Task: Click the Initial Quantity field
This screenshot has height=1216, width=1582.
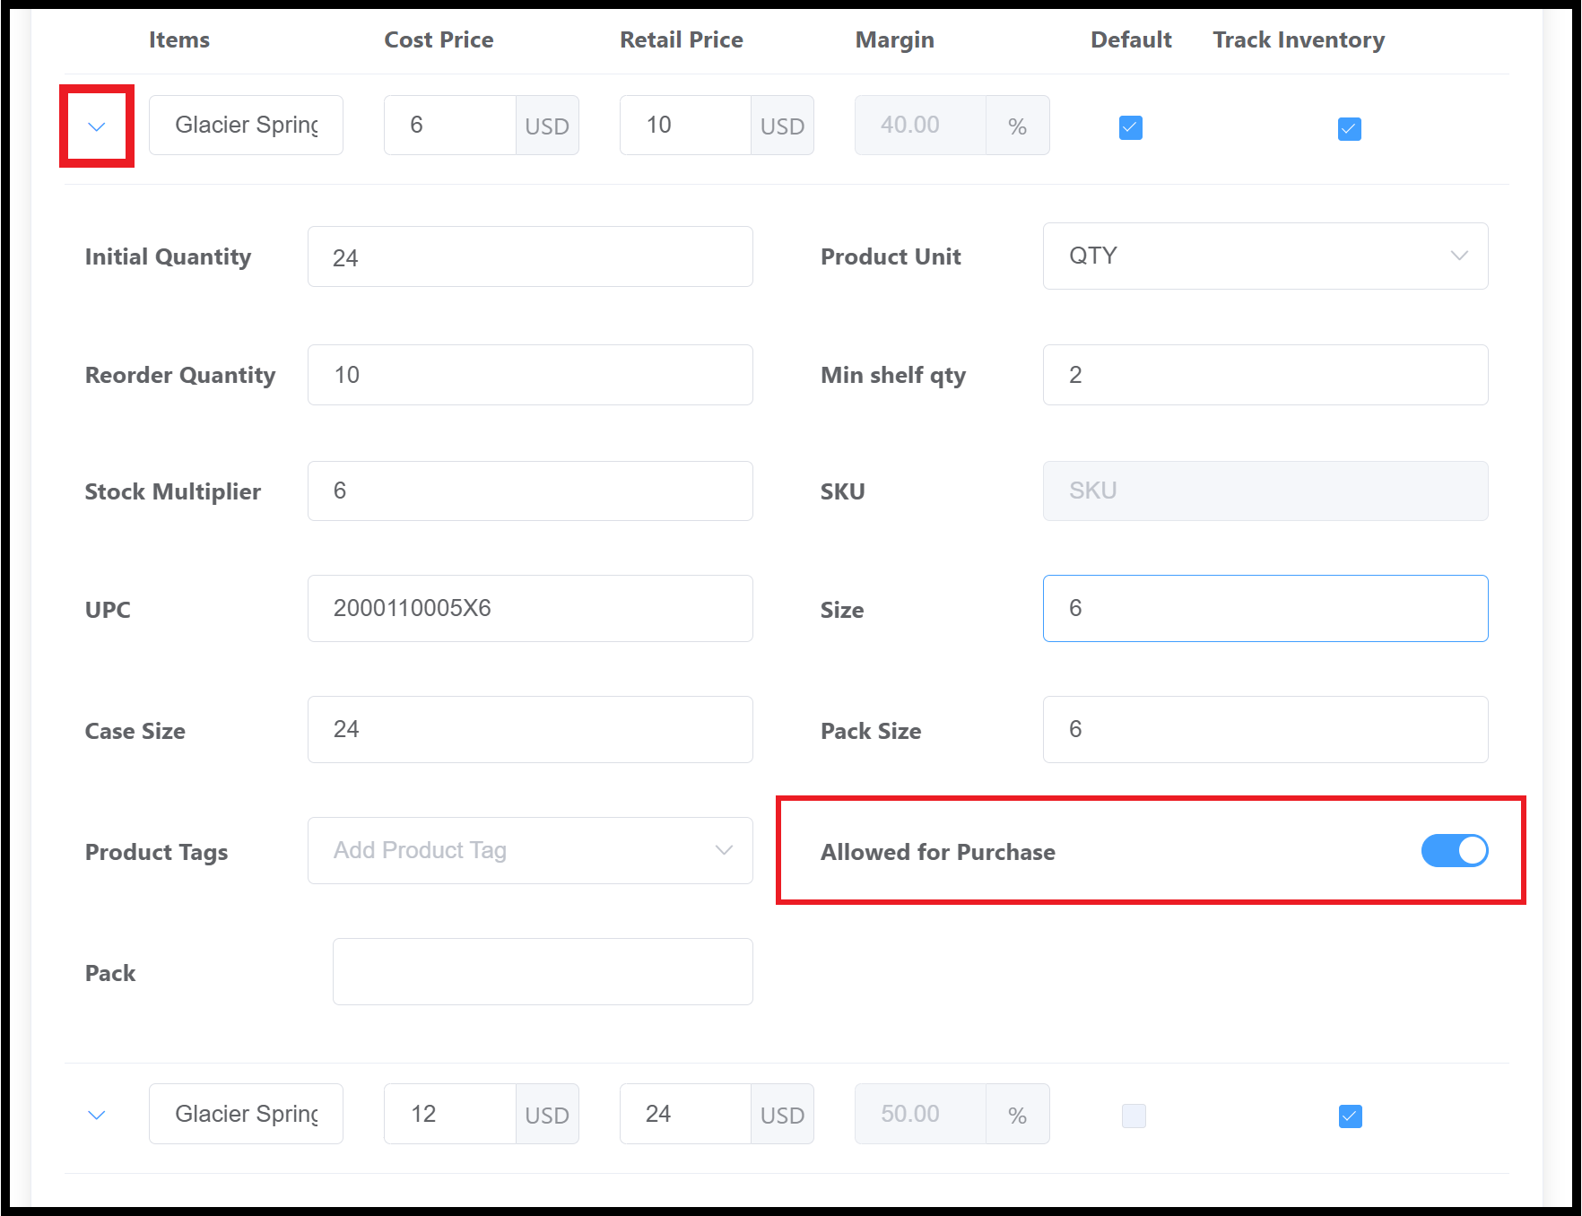Action: pos(529,257)
